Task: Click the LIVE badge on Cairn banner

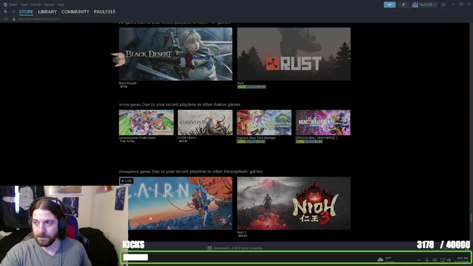Action: click(127, 181)
